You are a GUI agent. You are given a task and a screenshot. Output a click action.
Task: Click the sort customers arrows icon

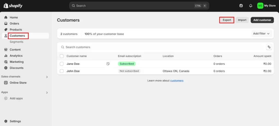(x=269, y=47)
